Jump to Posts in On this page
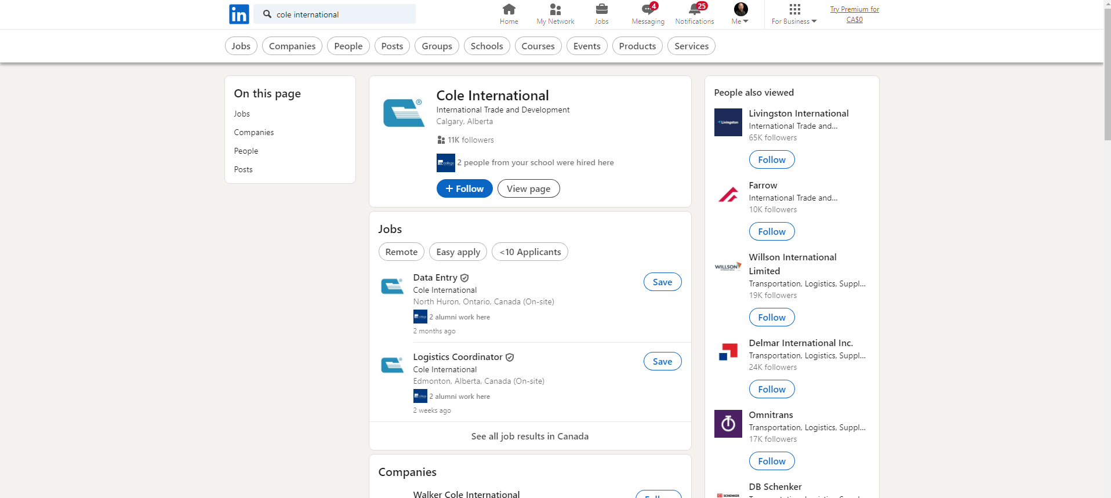 [x=243, y=169]
